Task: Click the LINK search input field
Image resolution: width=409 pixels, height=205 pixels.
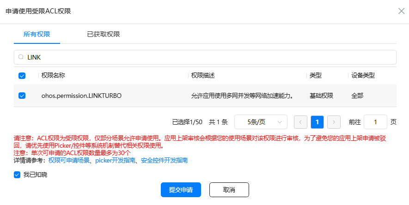Action: 208,57
